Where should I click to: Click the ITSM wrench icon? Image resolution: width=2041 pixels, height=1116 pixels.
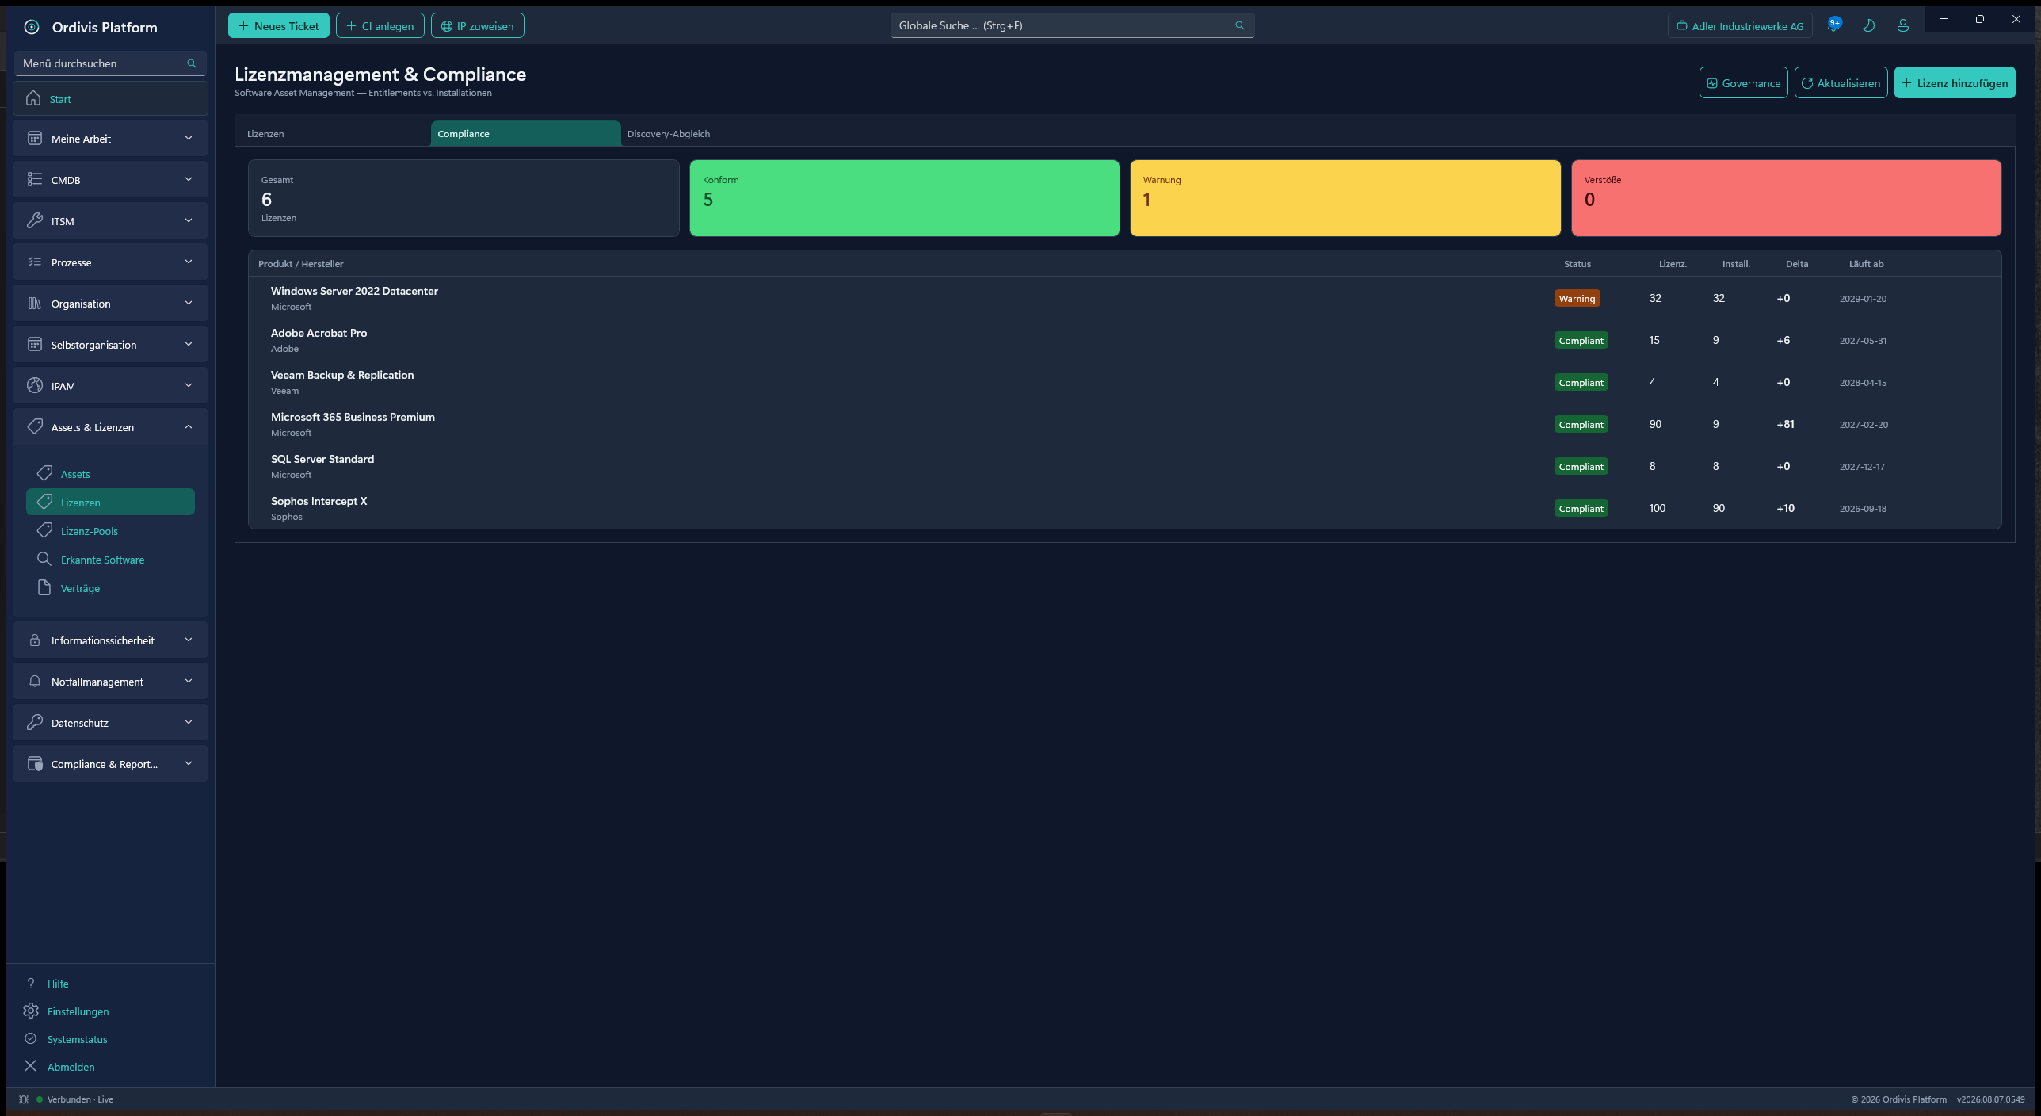click(34, 220)
